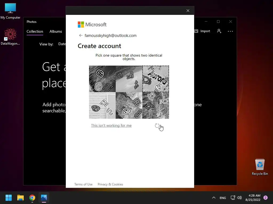Select the dashed top-right captcha square

coord(156,79)
